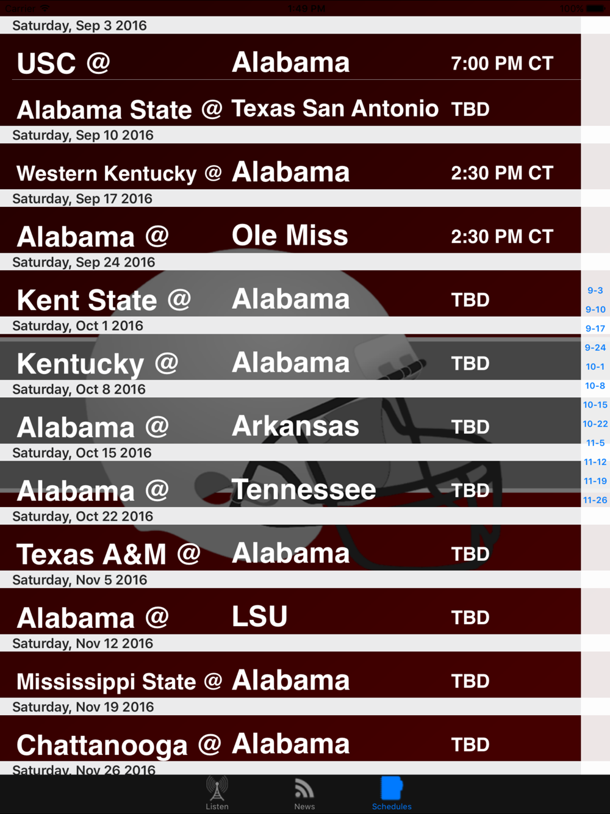Open Alabama @ Arkansas game entry
The height and width of the screenshot is (814, 610).
point(290,420)
